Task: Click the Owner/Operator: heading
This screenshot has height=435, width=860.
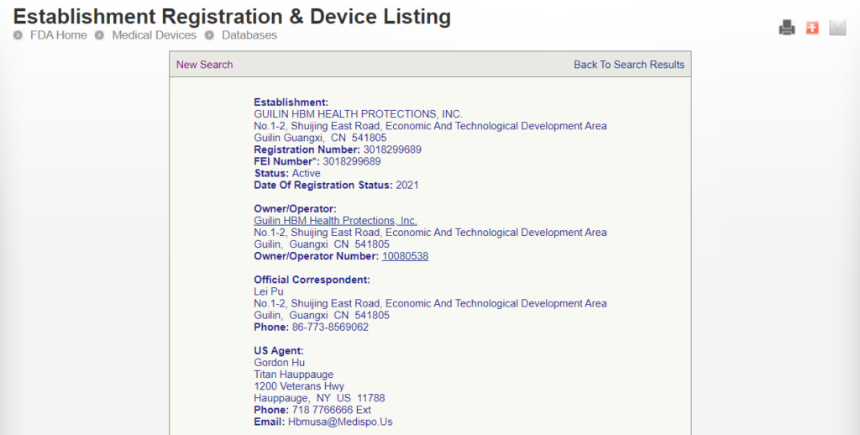Action: point(295,209)
